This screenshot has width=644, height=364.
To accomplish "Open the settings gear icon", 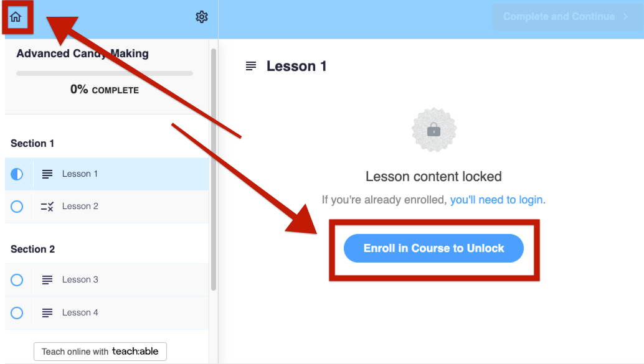I will pyautogui.click(x=202, y=17).
